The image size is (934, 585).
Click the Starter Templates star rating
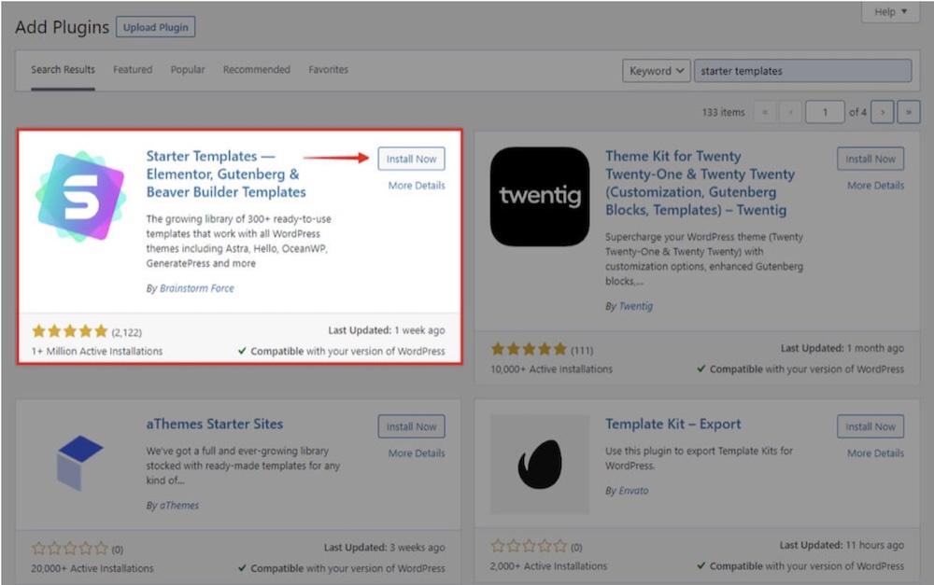pyautogui.click(x=70, y=331)
